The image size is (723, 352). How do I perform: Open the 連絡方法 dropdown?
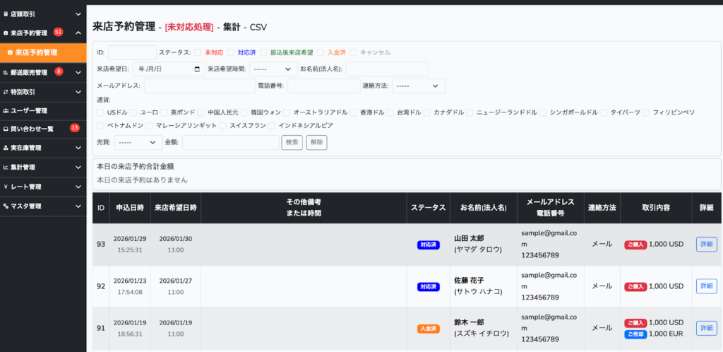pyautogui.click(x=419, y=86)
